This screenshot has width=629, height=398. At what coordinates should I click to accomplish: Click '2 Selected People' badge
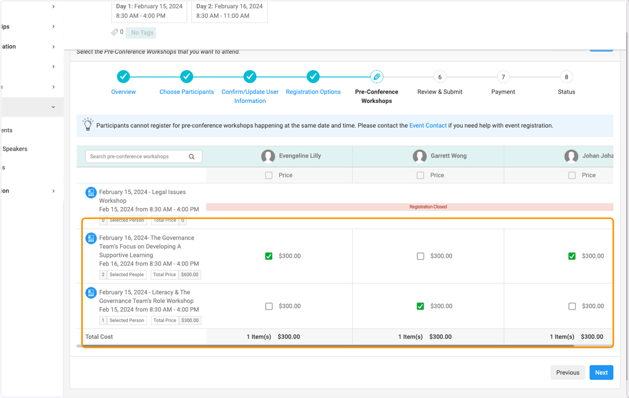click(122, 275)
